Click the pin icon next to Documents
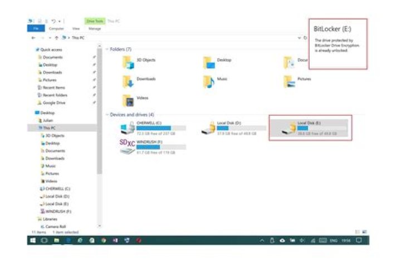401x267 pixels. (94, 57)
